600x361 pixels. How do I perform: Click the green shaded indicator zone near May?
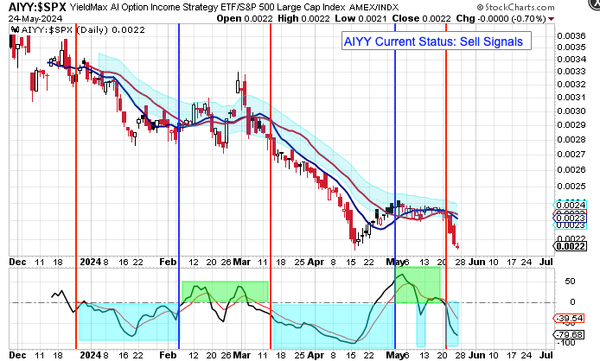(x=417, y=283)
